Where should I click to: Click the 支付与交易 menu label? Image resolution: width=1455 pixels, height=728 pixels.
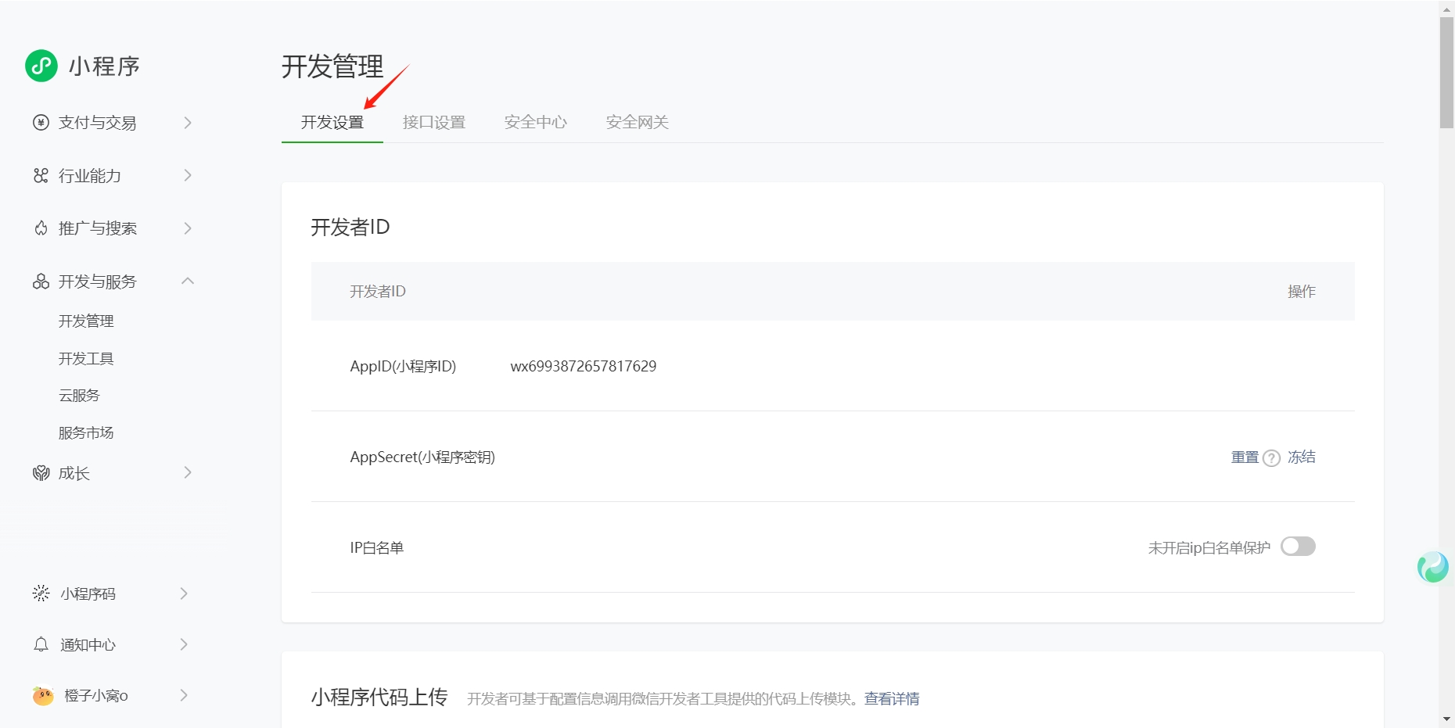[x=98, y=123]
